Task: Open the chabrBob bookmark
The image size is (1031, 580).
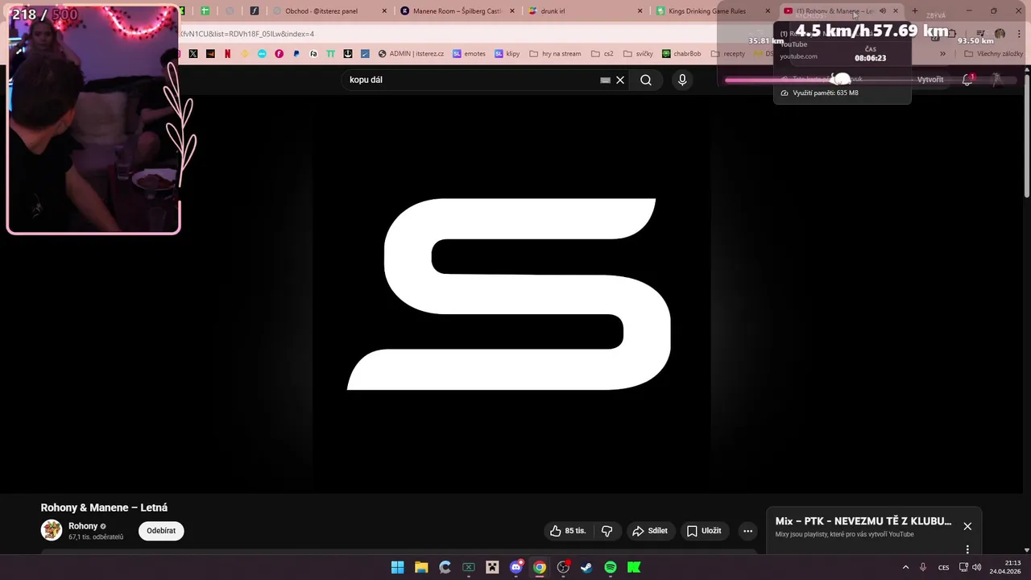Action: click(x=681, y=54)
